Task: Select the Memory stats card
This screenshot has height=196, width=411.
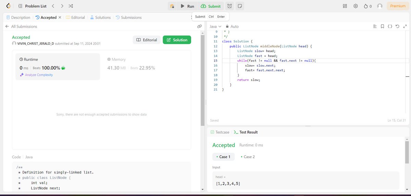Action: point(145,67)
